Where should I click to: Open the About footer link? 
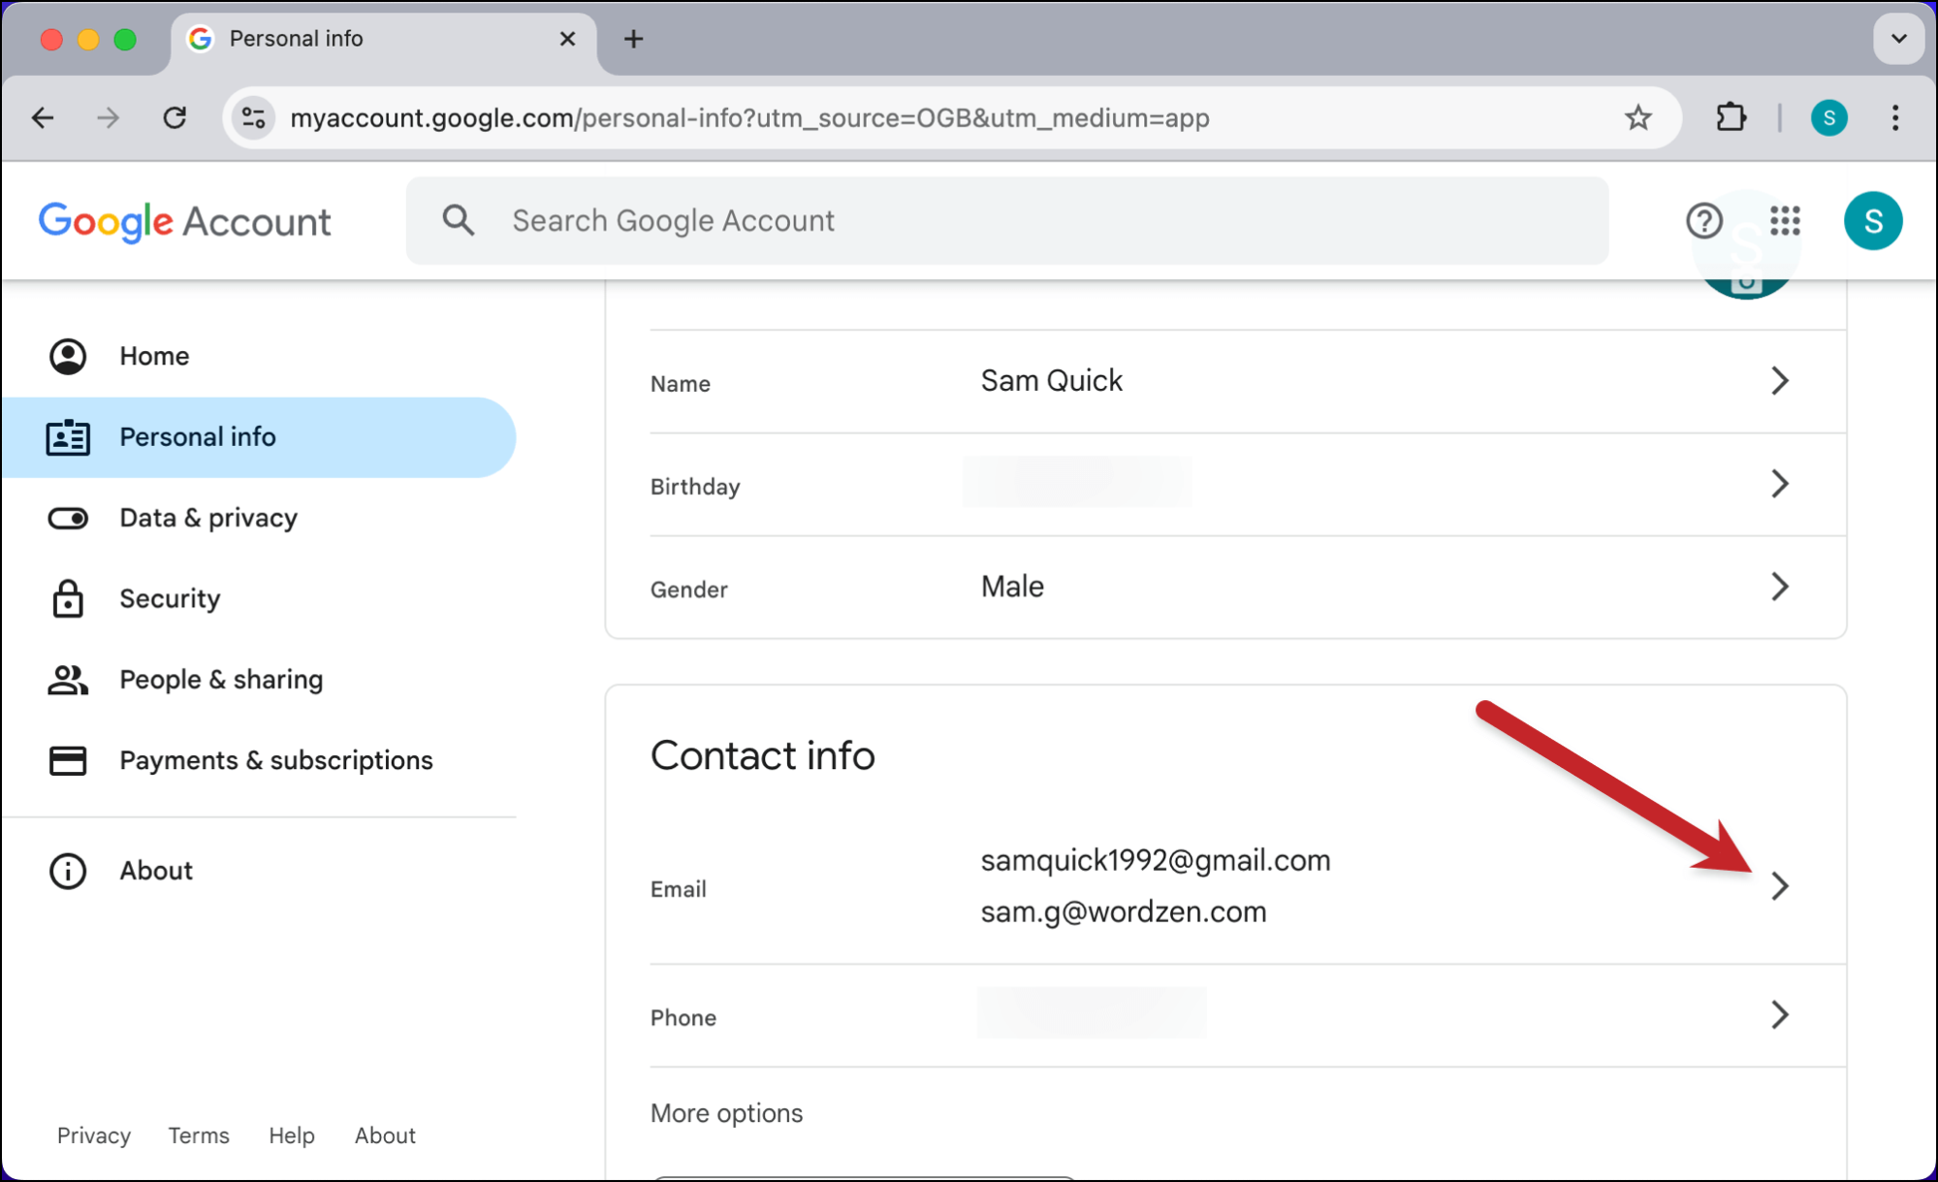point(385,1135)
